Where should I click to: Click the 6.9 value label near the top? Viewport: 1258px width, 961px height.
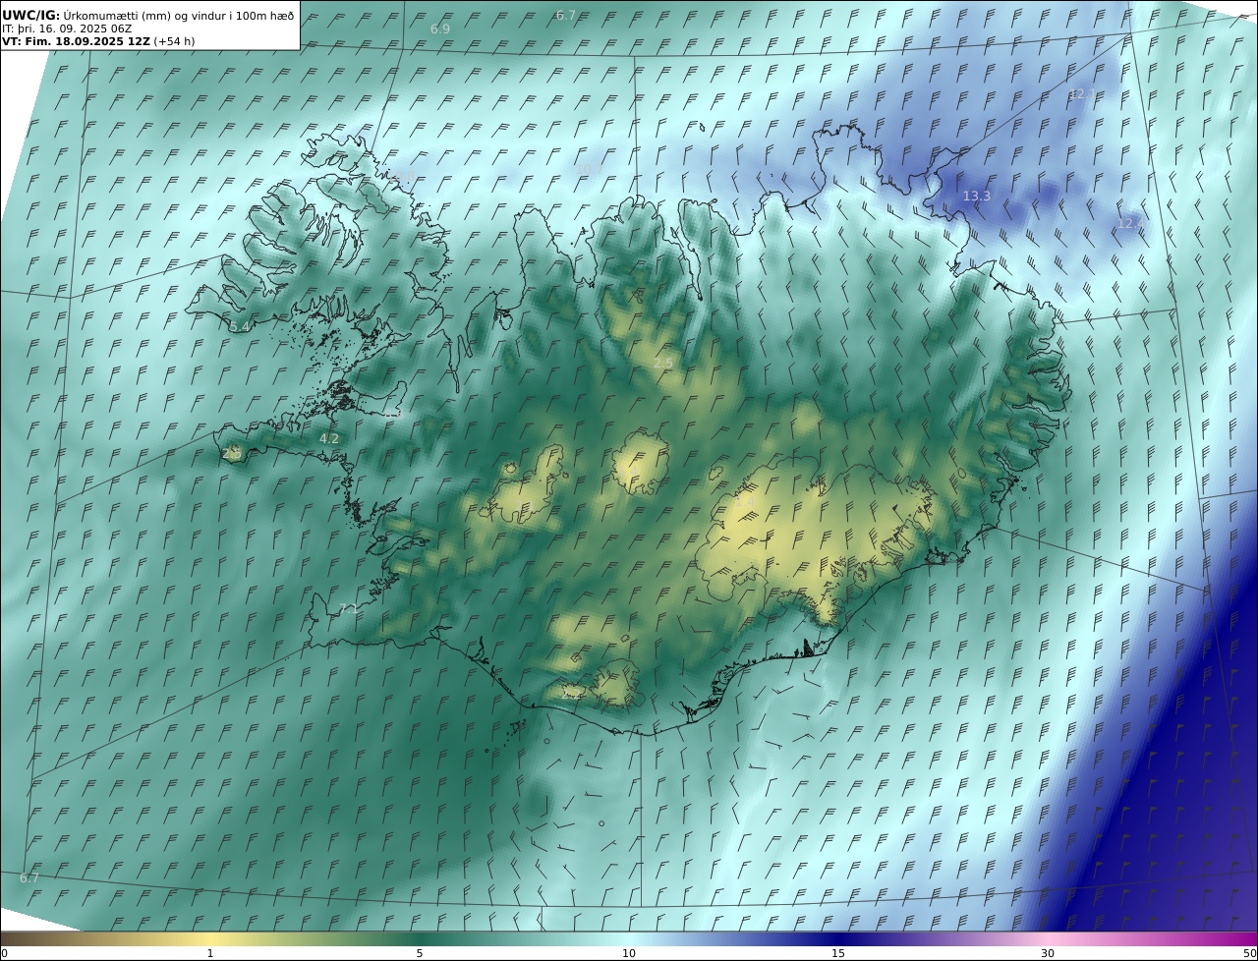click(440, 29)
